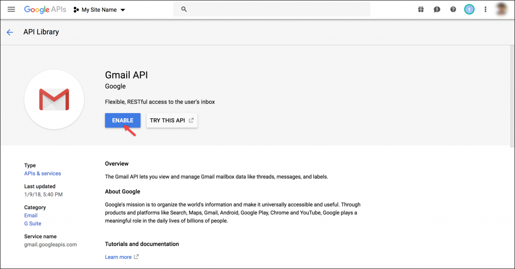Select the G Suite category link
The width and height of the screenshot is (515, 269).
point(33,223)
